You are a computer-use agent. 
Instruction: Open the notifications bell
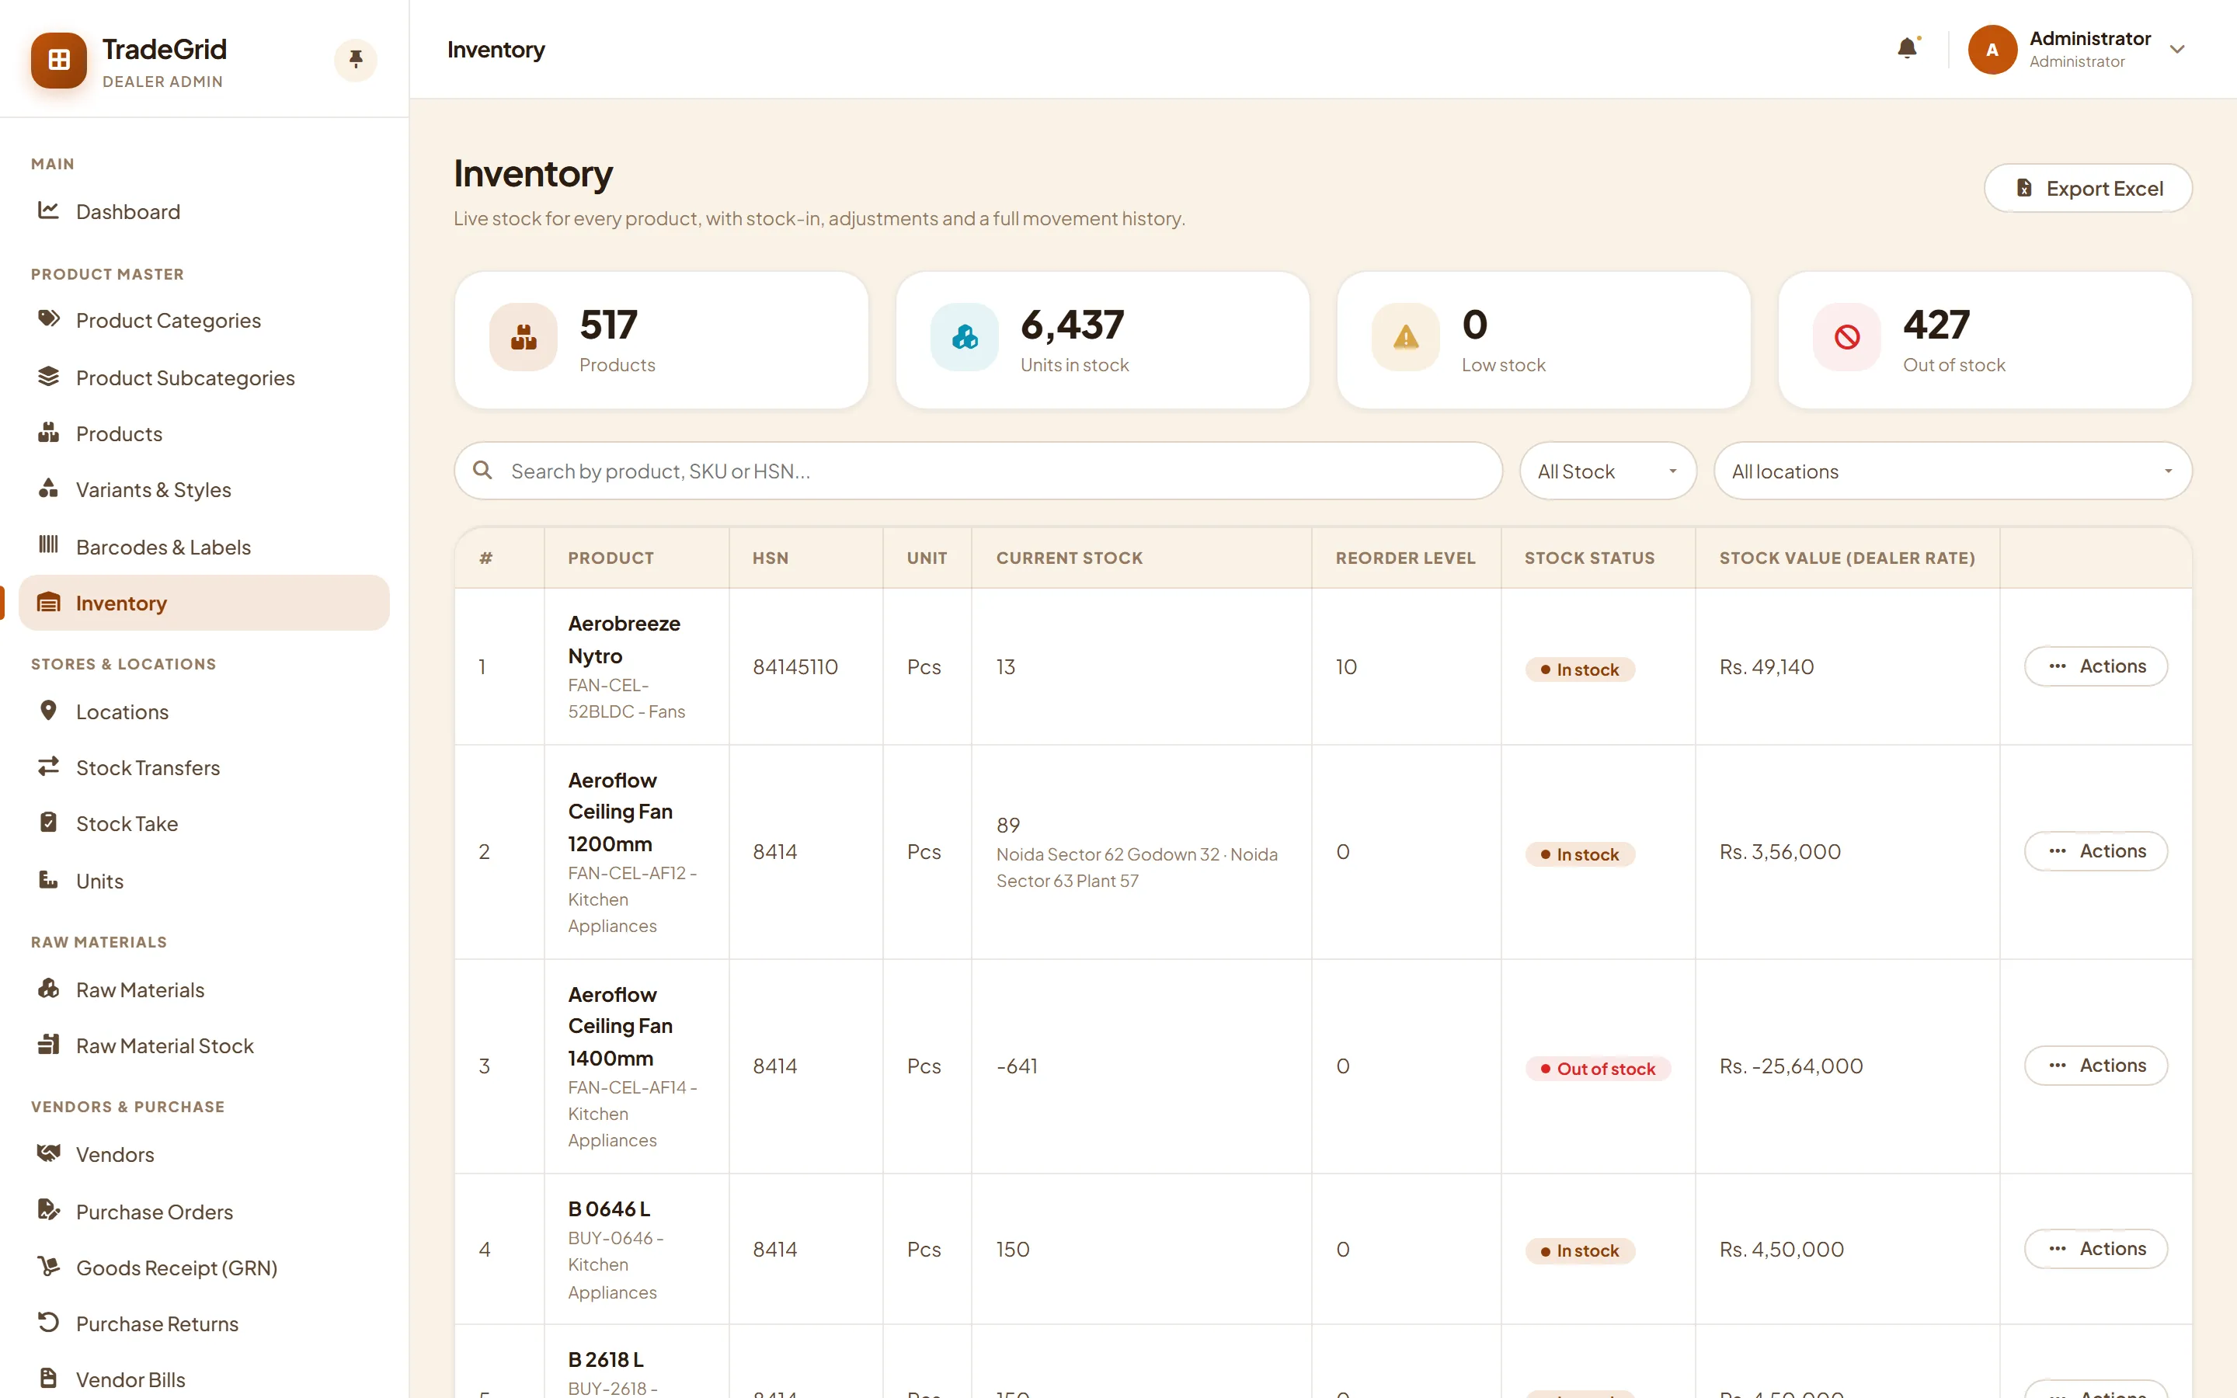click(x=1907, y=48)
